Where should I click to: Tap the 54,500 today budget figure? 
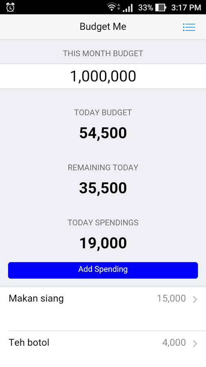click(x=103, y=133)
